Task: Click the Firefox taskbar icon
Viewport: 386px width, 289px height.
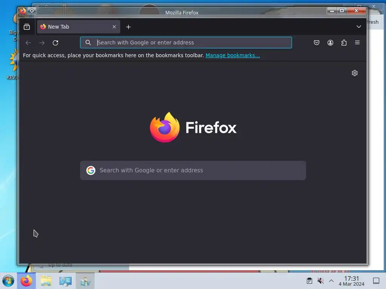Action: 26,281
